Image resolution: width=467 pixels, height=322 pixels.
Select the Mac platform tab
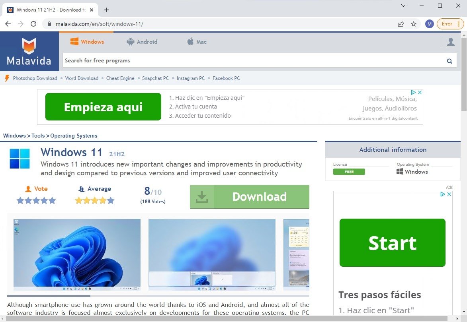(197, 42)
